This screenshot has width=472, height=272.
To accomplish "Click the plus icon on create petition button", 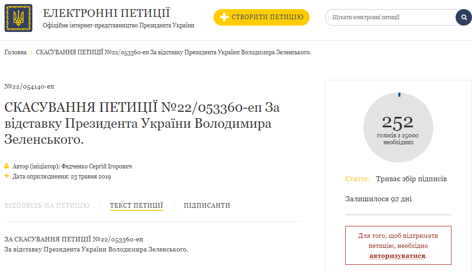I will [x=224, y=17].
